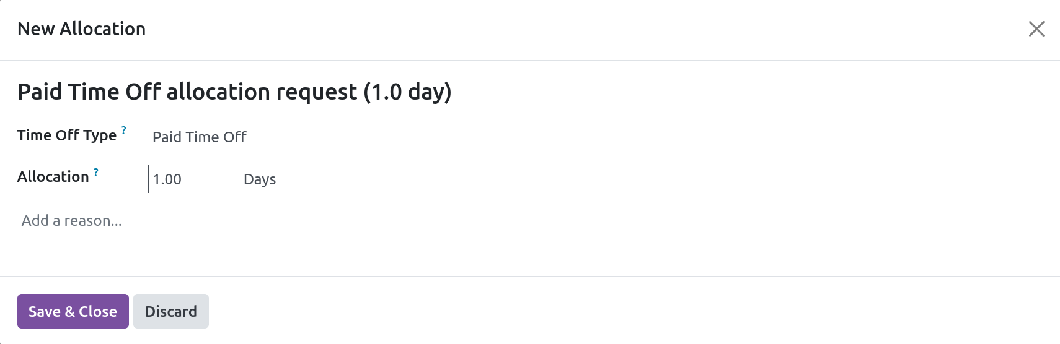1060x344 pixels.
Task: Select the Paid Time Off type value
Action: 200,137
